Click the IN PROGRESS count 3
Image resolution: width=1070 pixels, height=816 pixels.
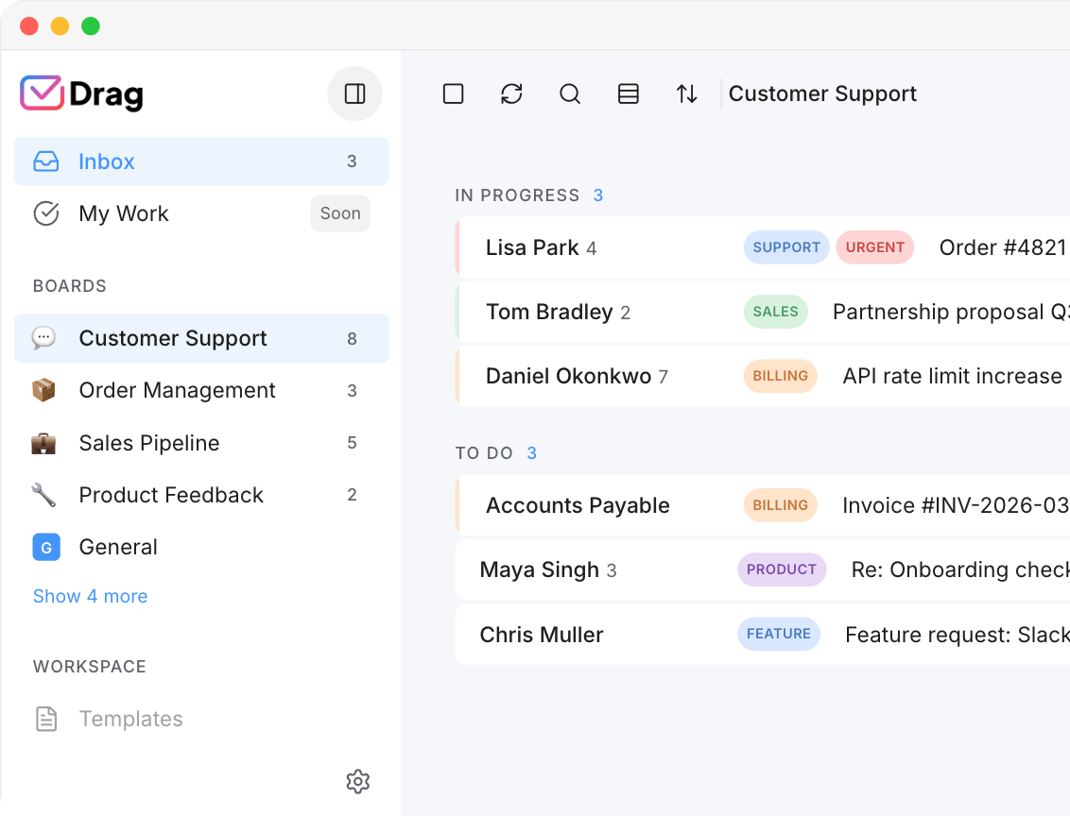tap(598, 195)
